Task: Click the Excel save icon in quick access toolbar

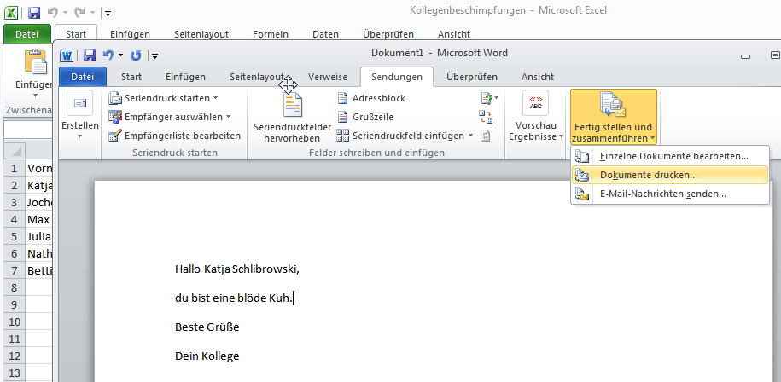Action: coord(34,13)
